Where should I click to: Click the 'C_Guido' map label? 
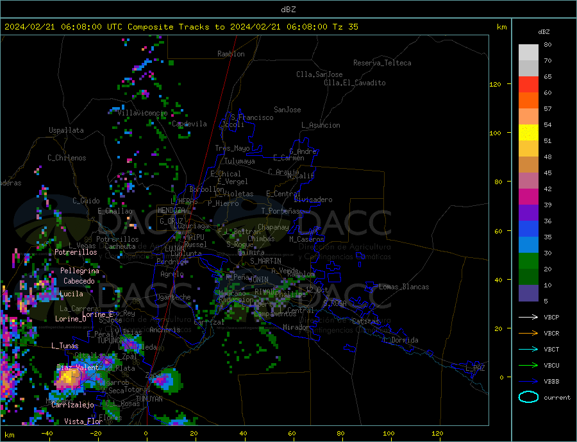[x=86, y=201]
